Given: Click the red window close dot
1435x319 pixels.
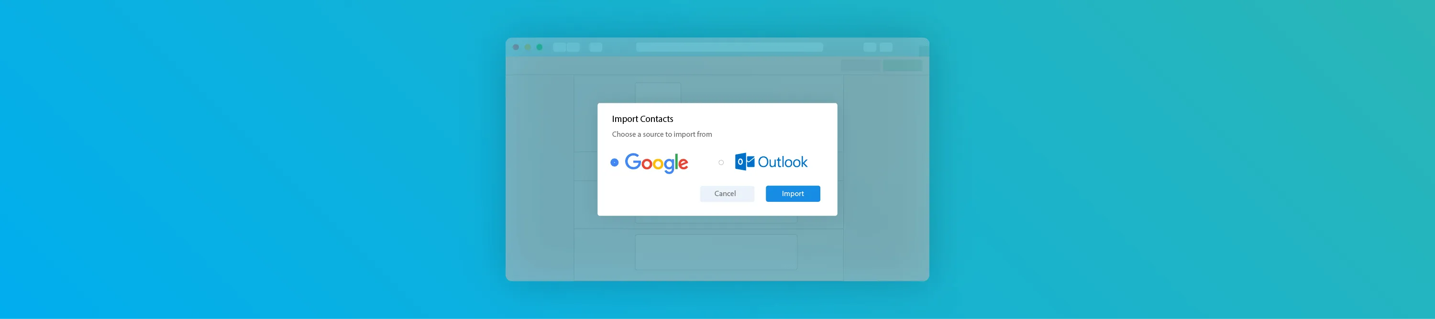Looking at the screenshot, I should (x=516, y=47).
